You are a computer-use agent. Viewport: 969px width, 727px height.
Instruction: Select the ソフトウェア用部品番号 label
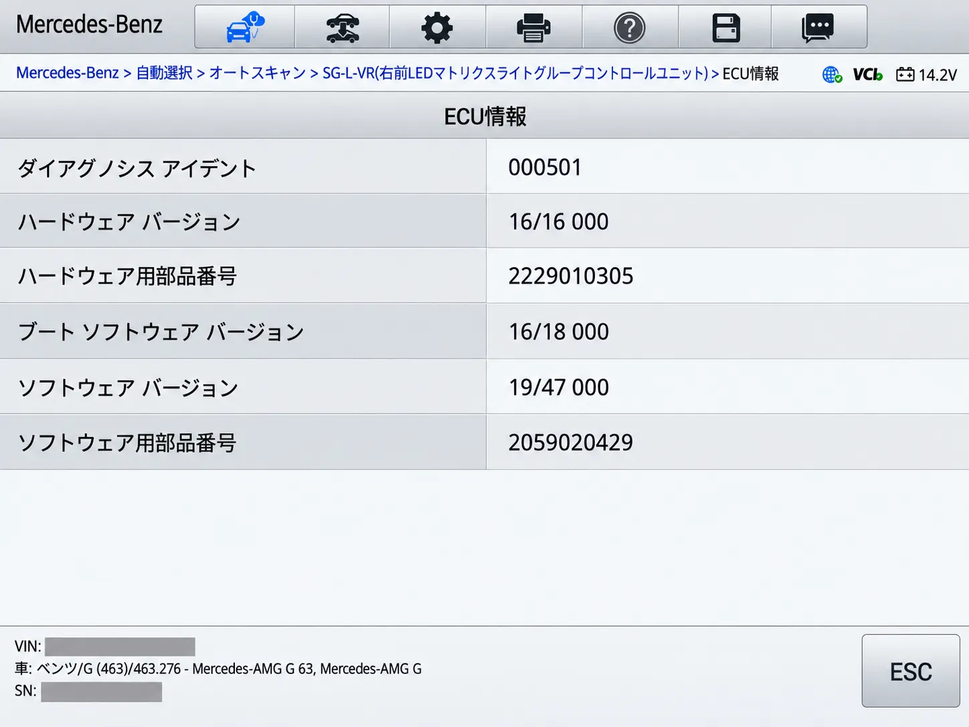[127, 442]
